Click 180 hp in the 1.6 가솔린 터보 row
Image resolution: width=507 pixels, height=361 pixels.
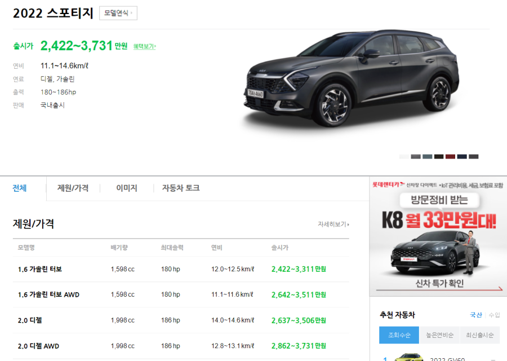[170, 269]
